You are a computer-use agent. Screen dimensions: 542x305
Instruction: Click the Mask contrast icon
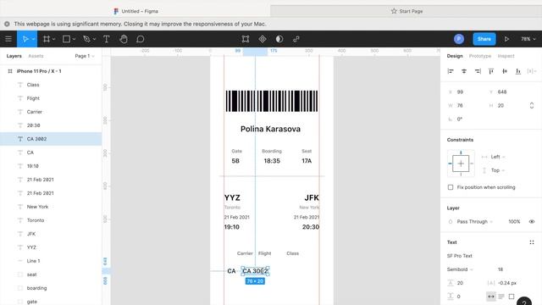pyautogui.click(x=279, y=39)
